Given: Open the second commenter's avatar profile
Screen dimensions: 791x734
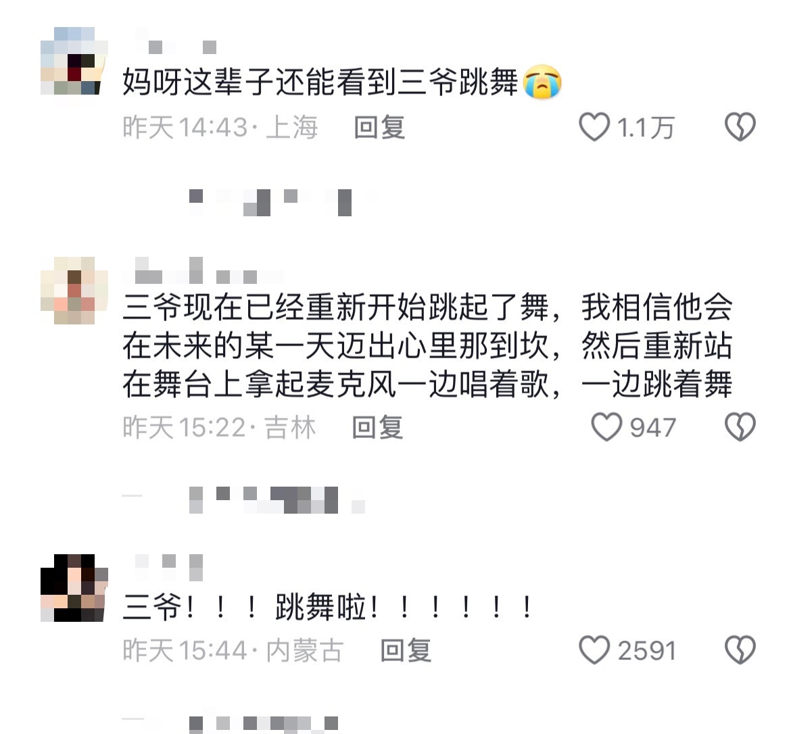Looking at the screenshot, I should (x=74, y=290).
